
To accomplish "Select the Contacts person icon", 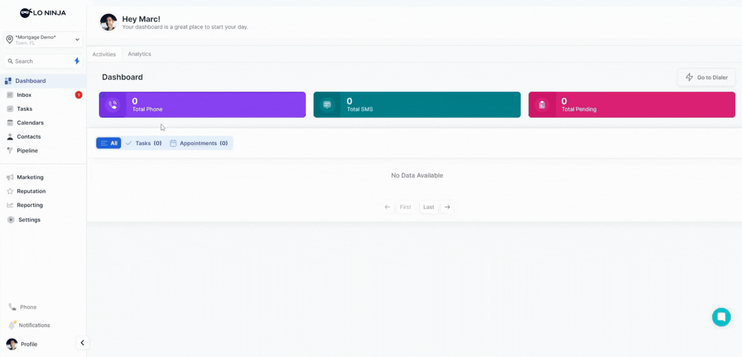I will click(x=10, y=137).
